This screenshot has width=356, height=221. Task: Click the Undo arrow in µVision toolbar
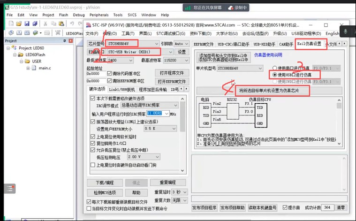[x=72, y=23]
